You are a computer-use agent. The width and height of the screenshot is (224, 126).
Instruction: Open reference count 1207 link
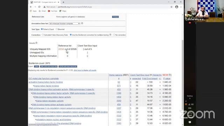(x=119, y=108)
